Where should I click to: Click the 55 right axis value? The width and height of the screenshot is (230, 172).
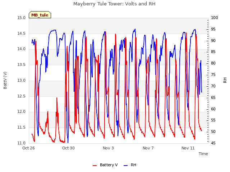[x=213, y=120]
